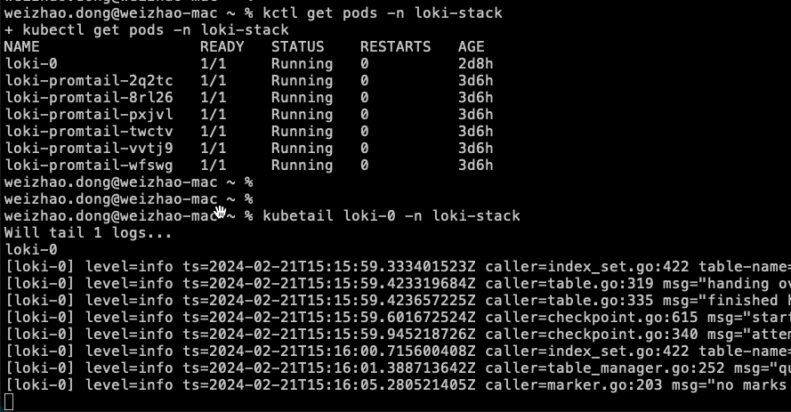
Task: Click the NAME column header
Action: coord(21,47)
